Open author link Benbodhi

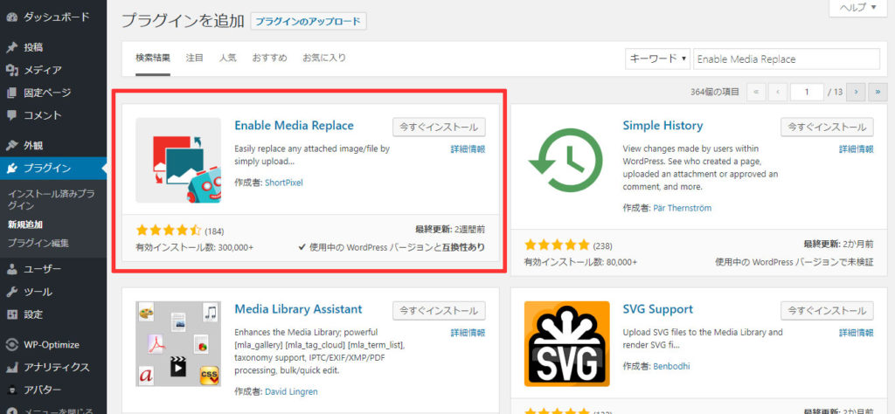(x=673, y=367)
